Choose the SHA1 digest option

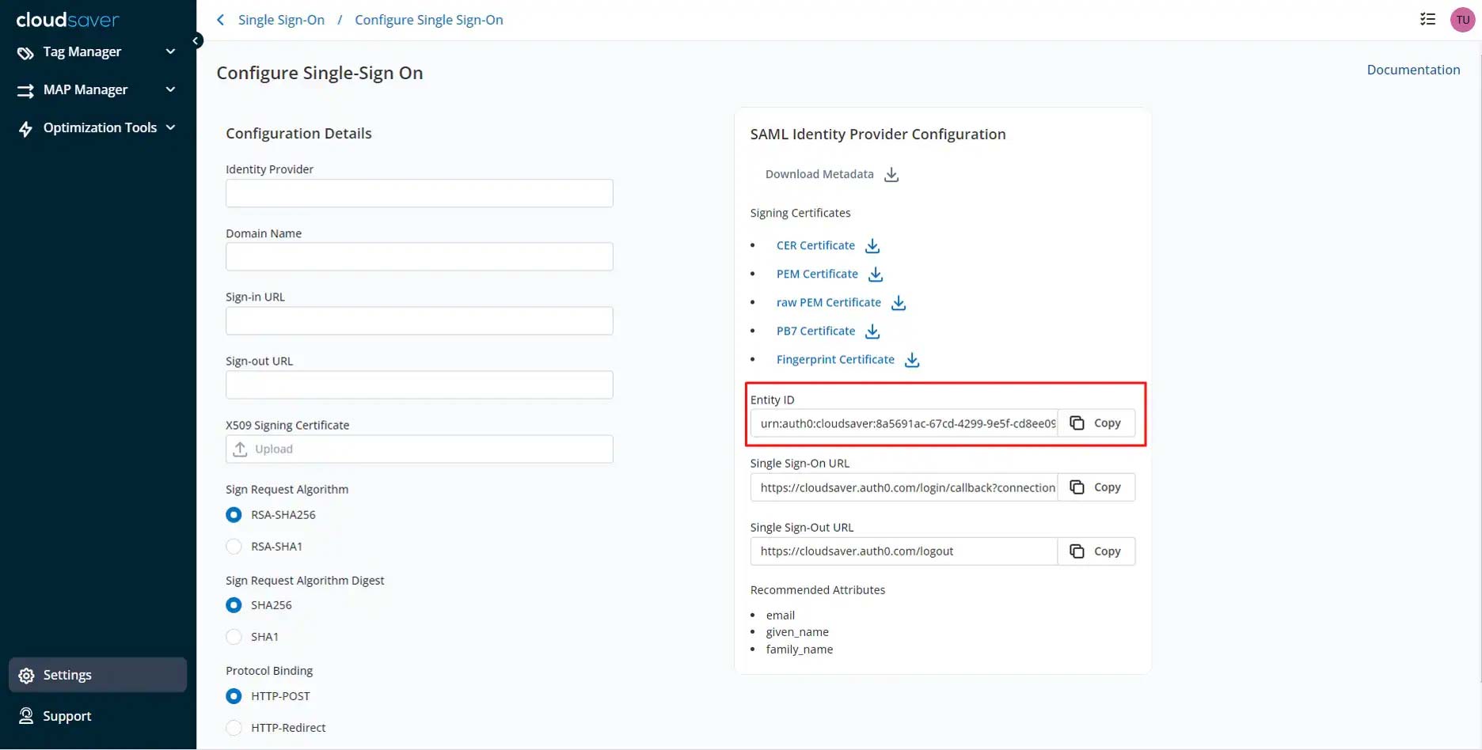coord(234,637)
